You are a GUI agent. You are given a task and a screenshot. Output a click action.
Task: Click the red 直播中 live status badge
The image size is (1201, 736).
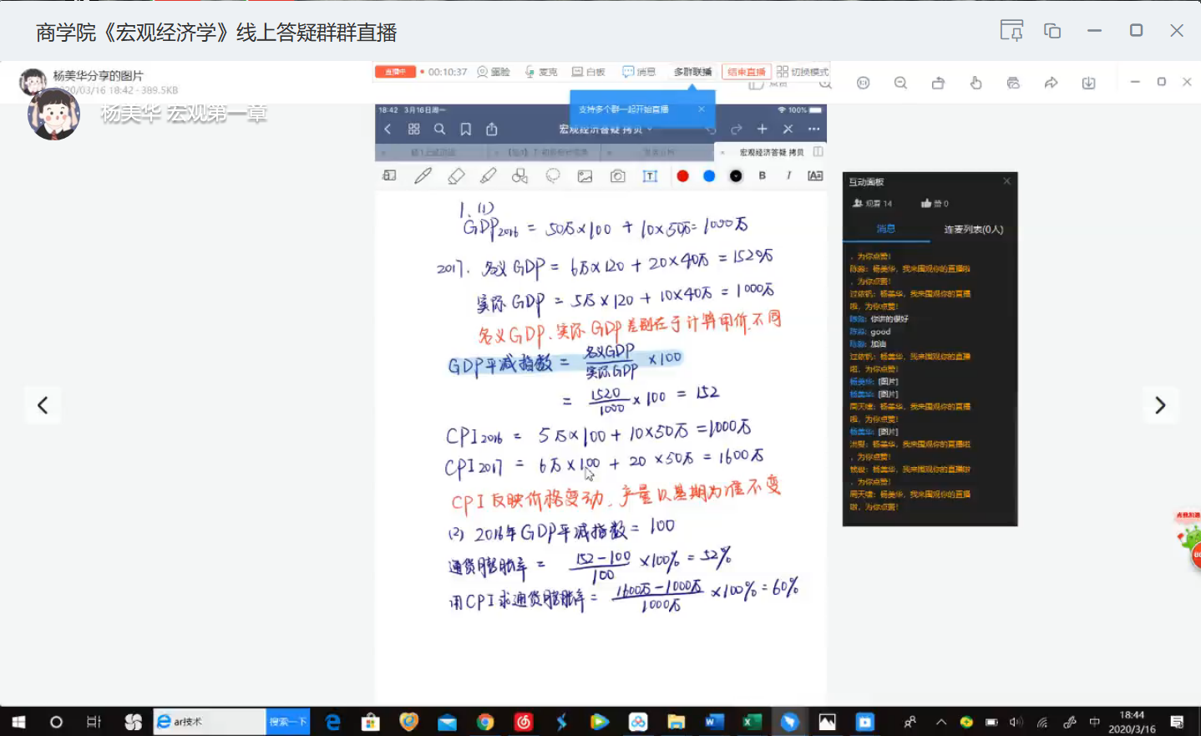pyautogui.click(x=395, y=72)
